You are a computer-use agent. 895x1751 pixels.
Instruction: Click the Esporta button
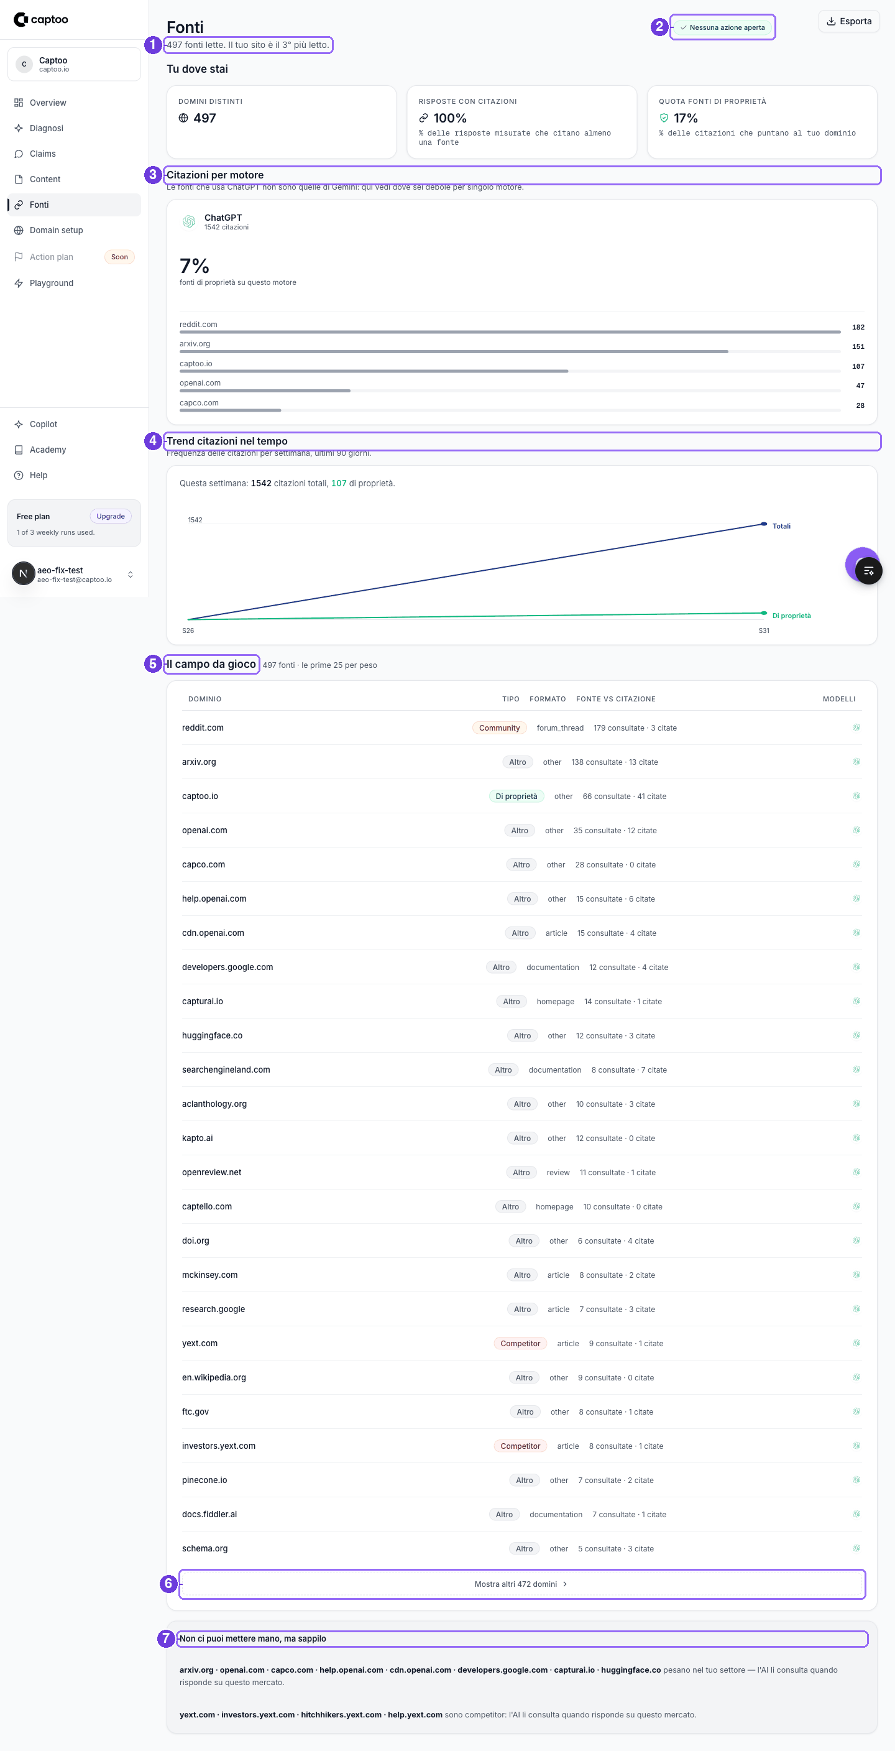(x=849, y=22)
